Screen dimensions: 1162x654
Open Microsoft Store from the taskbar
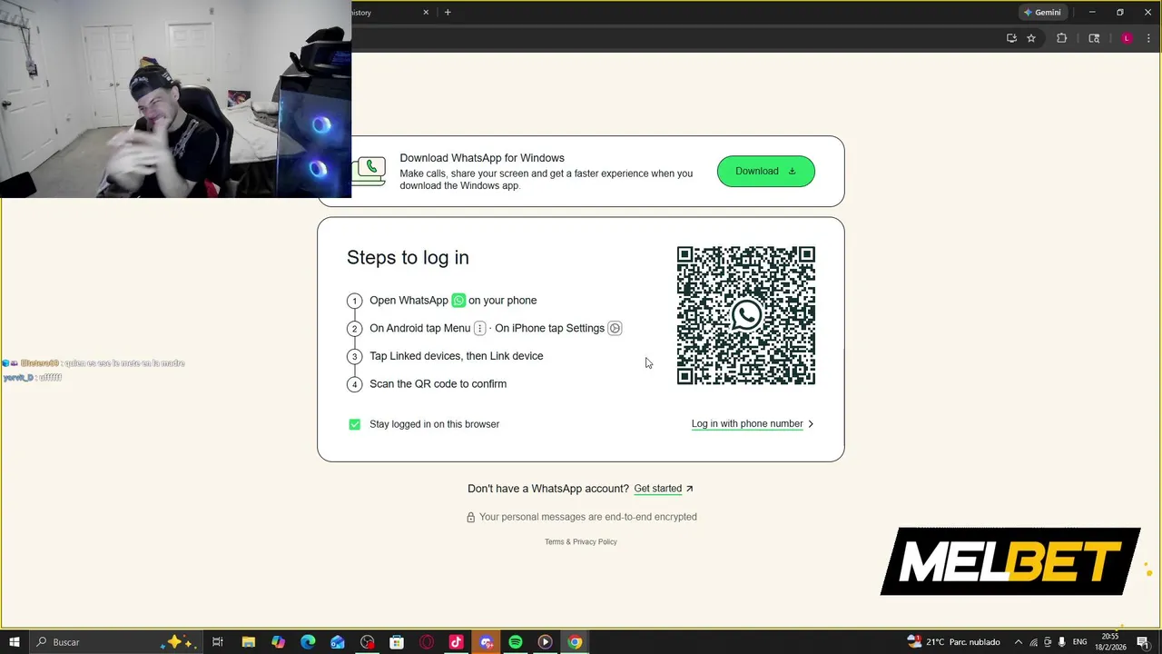(x=397, y=642)
